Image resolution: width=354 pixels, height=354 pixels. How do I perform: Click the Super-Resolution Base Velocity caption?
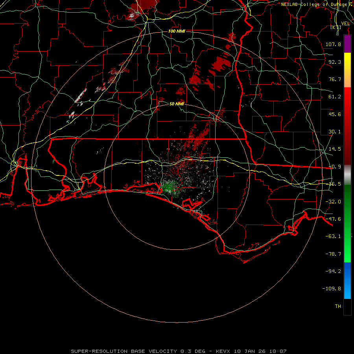[179, 351]
